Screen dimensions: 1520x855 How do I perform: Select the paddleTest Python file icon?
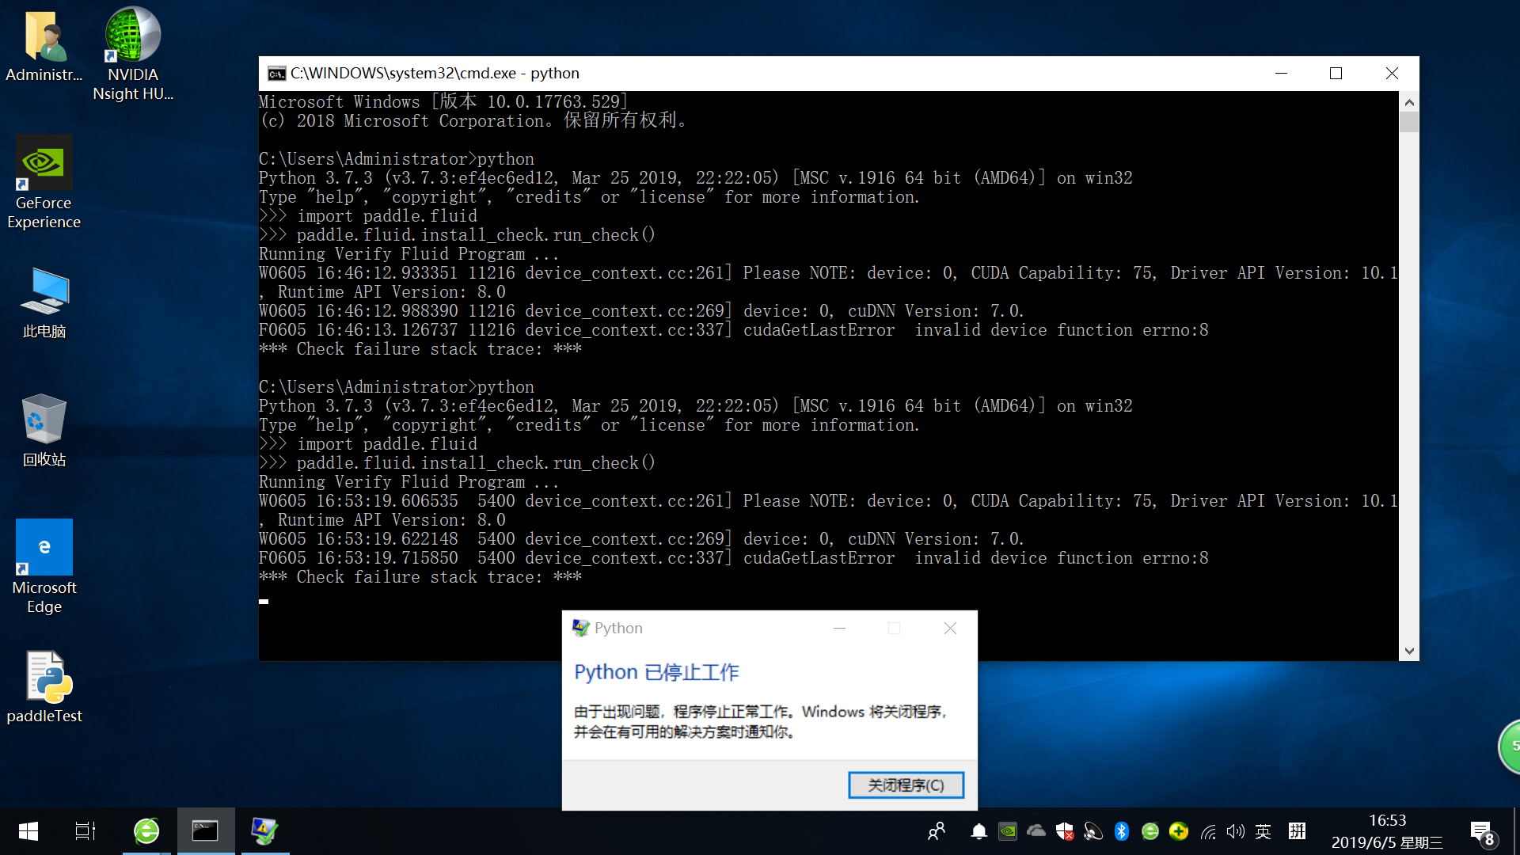[x=44, y=687]
